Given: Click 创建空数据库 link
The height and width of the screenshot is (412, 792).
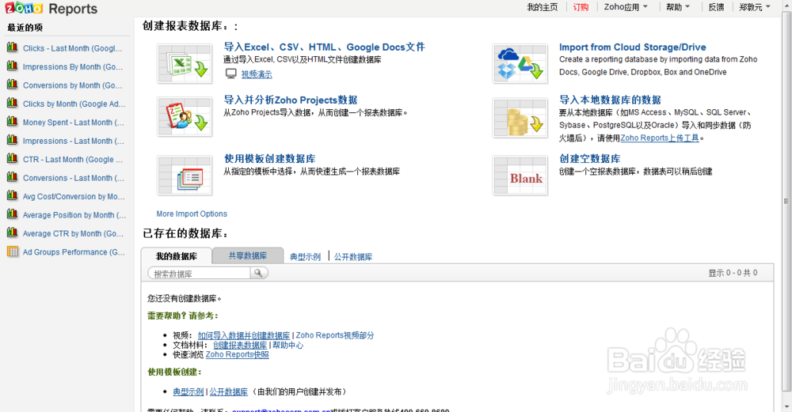Looking at the screenshot, I should tap(589, 158).
